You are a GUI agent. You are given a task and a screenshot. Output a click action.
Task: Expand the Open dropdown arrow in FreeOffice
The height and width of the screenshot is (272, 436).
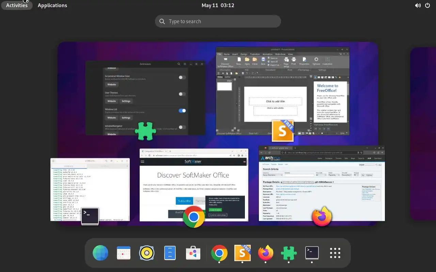[247, 66]
